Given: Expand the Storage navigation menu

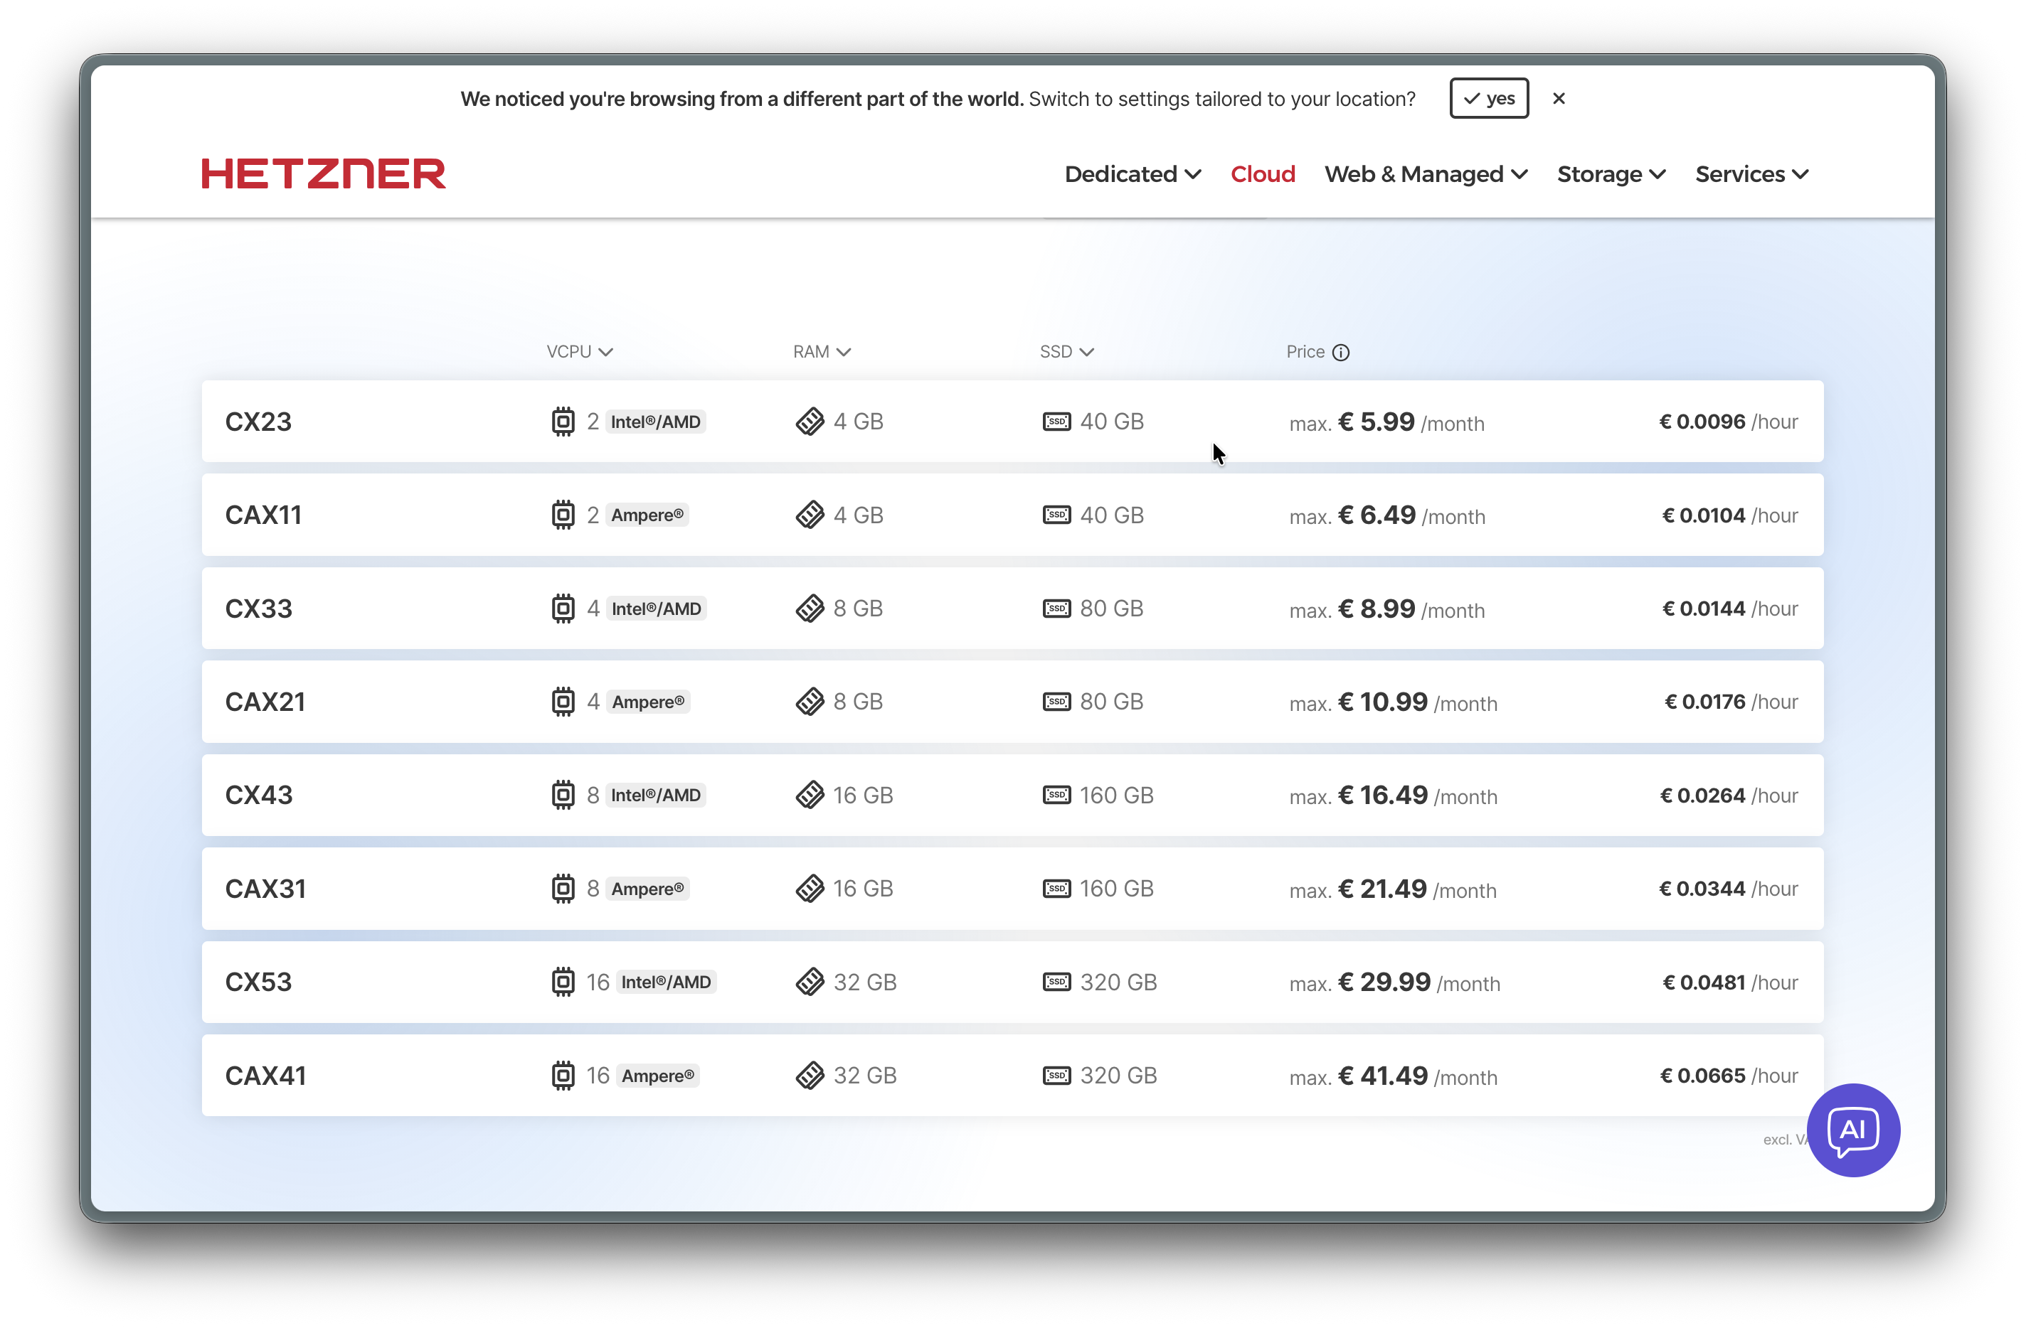Looking at the screenshot, I should (1611, 174).
